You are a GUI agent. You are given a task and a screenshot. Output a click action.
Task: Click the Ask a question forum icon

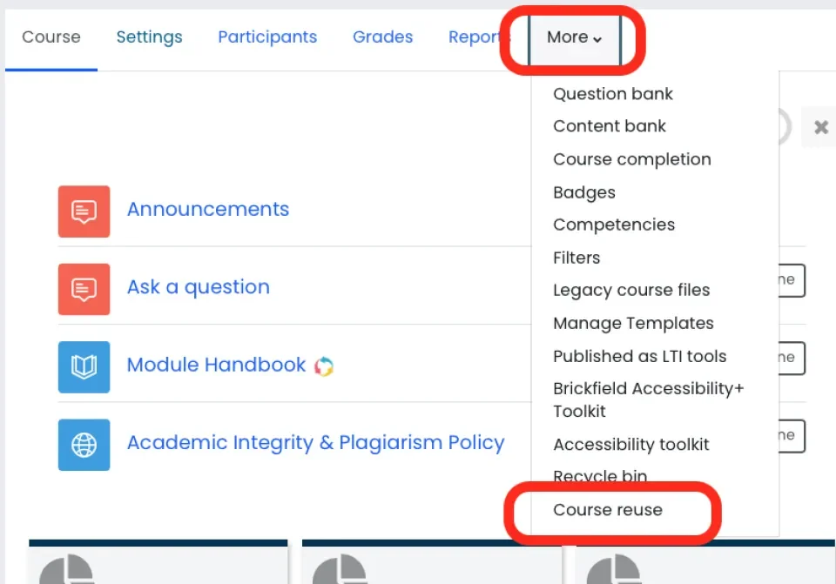84,289
